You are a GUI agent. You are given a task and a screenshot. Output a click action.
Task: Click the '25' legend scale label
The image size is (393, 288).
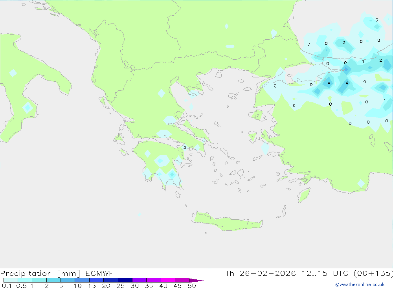pyautogui.click(x=120, y=286)
